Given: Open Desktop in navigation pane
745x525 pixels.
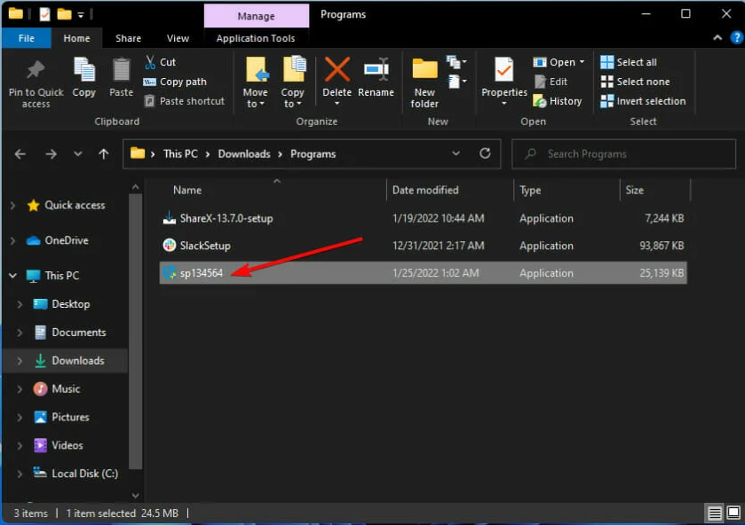Looking at the screenshot, I should point(70,304).
